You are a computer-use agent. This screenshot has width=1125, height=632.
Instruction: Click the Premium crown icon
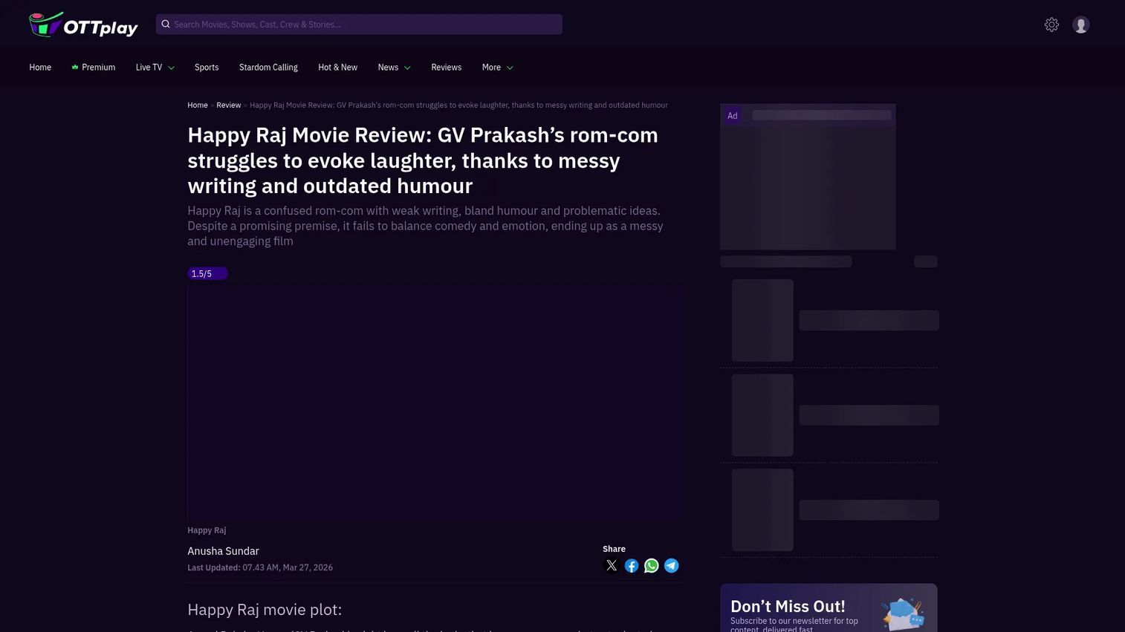75,67
